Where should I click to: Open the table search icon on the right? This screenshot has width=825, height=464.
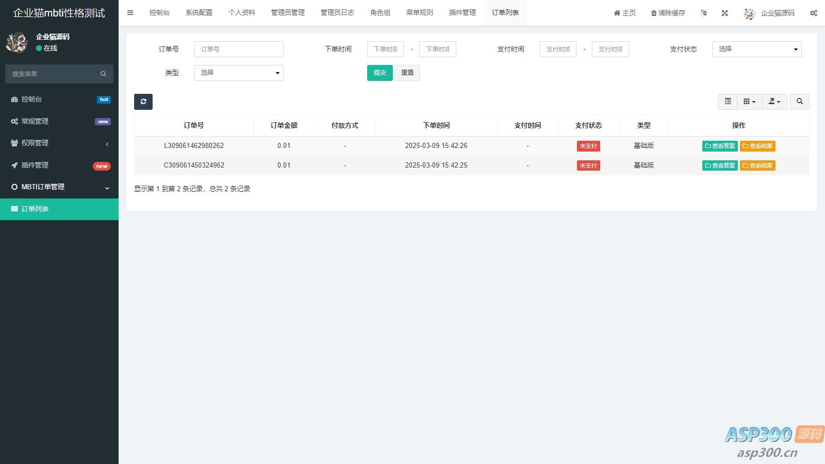click(800, 102)
